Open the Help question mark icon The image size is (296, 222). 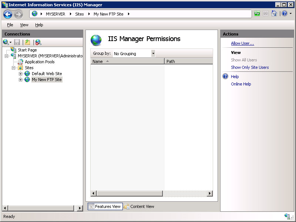[284, 13]
